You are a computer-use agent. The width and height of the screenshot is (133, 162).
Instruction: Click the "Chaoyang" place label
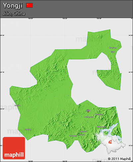click(x=113, y=48)
